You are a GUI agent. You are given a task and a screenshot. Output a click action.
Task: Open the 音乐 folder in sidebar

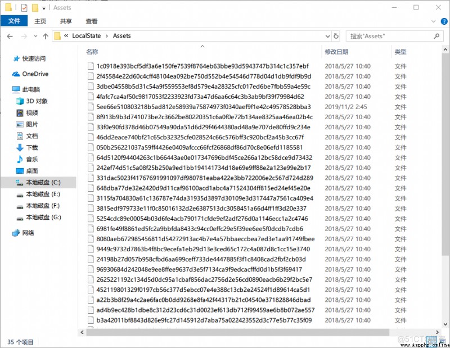click(27, 159)
